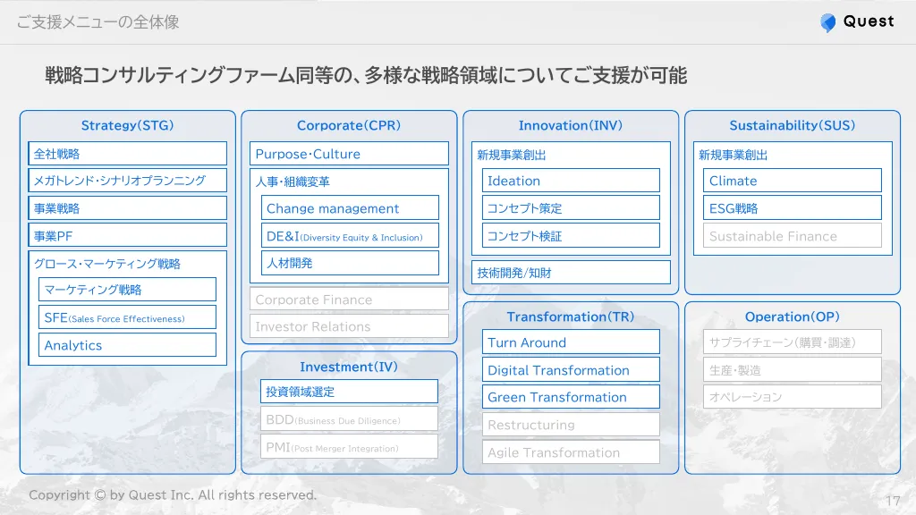This screenshot has height=515, width=916.
Task: Click BDD Business Due Diligence box
Action: click(x=350, y=419)
